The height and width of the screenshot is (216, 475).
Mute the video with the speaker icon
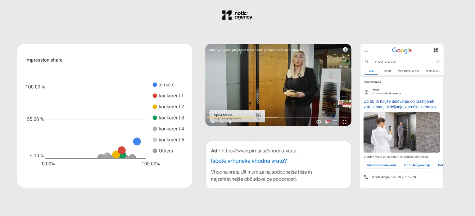point(230,122)
